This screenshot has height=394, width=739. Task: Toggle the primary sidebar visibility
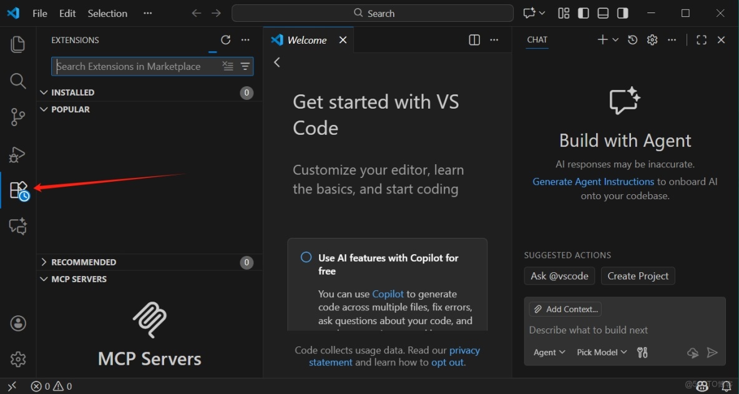click(583, 12)
